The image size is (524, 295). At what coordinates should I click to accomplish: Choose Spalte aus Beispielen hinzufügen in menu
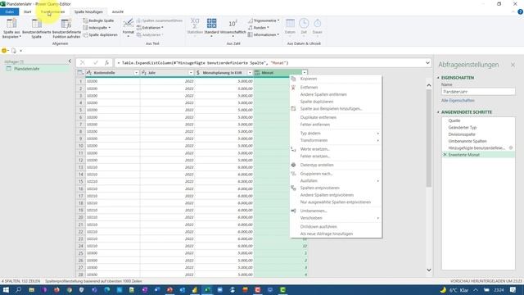pos(331,109)
